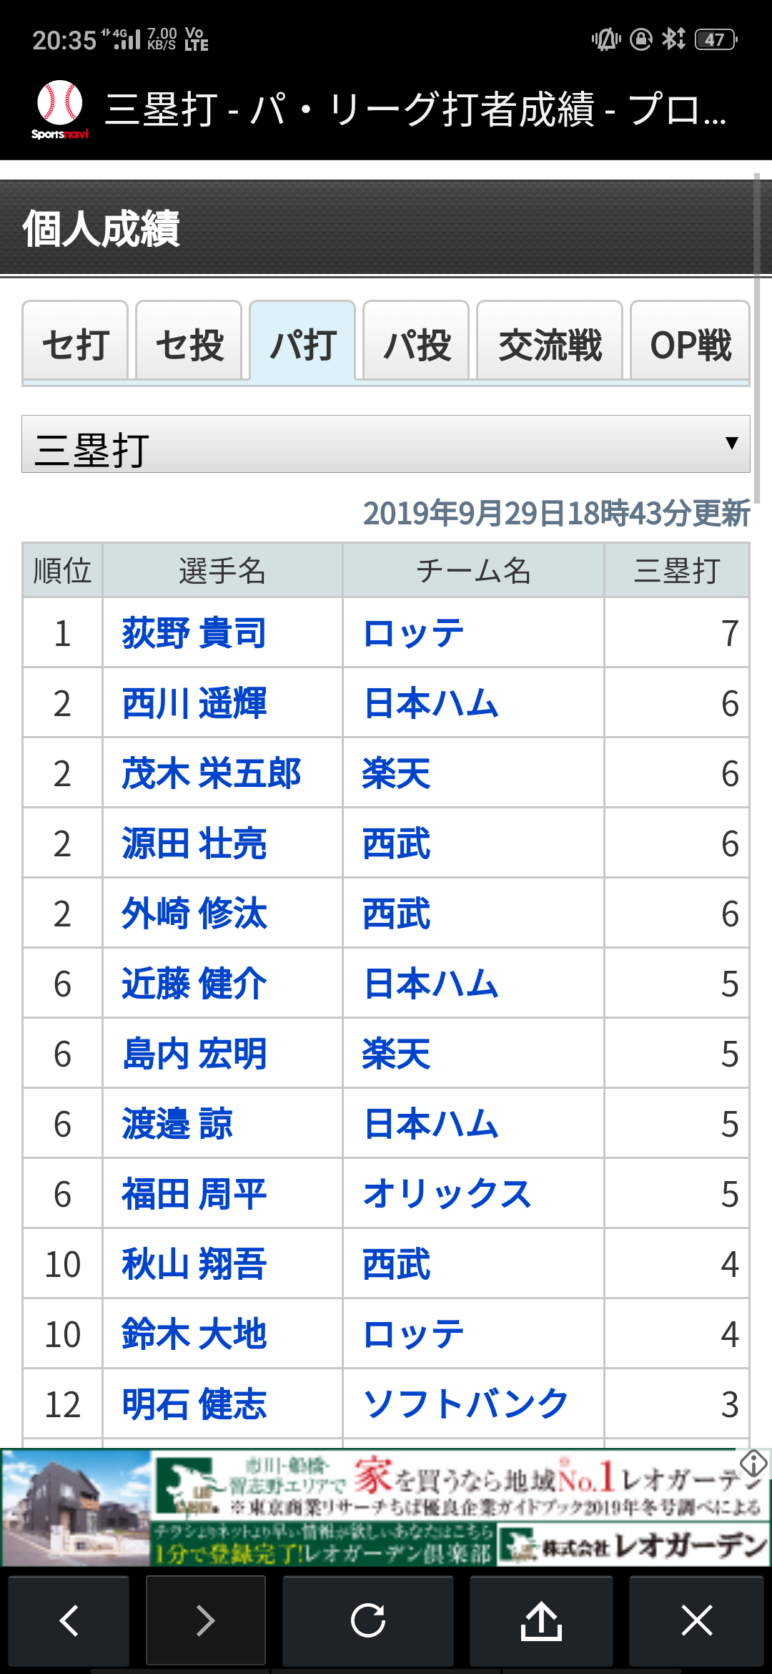Open the レオガーデン house ad banner
Screen dimensions: 772x1674
click(386, 1507)
